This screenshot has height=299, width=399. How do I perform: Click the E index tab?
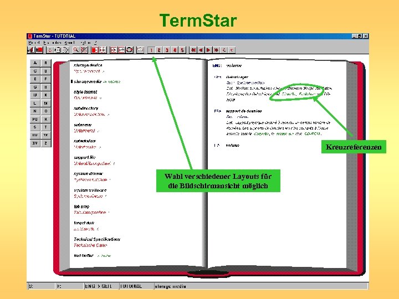tap(35, 79)
